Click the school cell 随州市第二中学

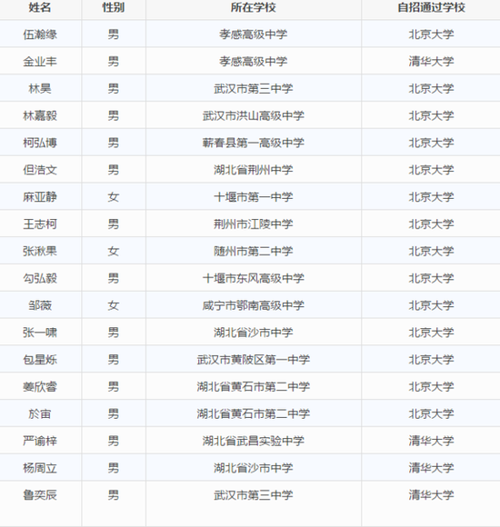(x=254, y=251)
